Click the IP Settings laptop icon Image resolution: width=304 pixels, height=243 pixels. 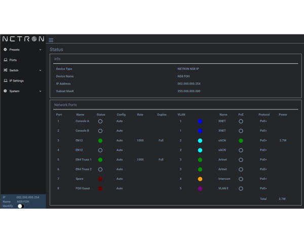point(6,80)
